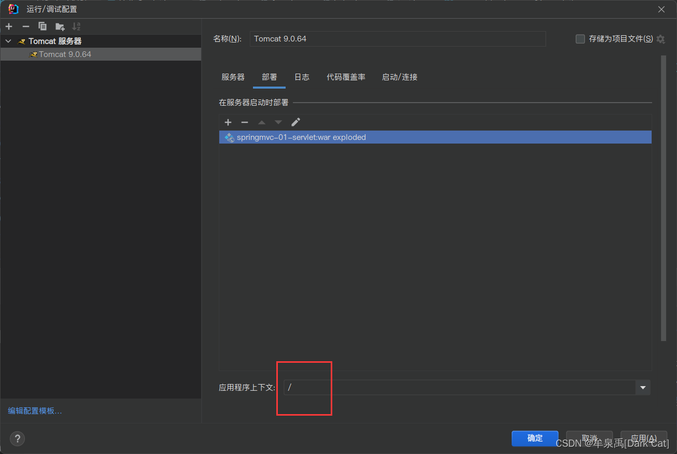Switch to the 部署 tab
The height and width of the screenshot is (454, 677).
pos(270,77)
